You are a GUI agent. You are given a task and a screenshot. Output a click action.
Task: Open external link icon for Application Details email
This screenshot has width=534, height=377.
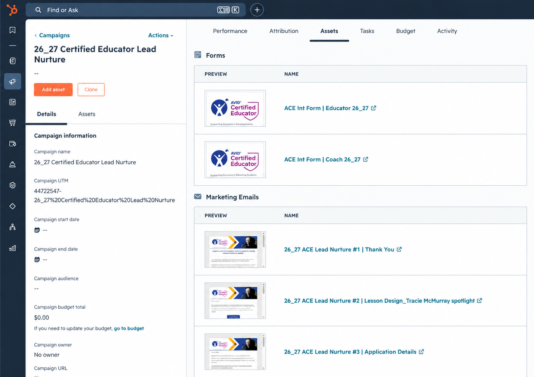421,352
